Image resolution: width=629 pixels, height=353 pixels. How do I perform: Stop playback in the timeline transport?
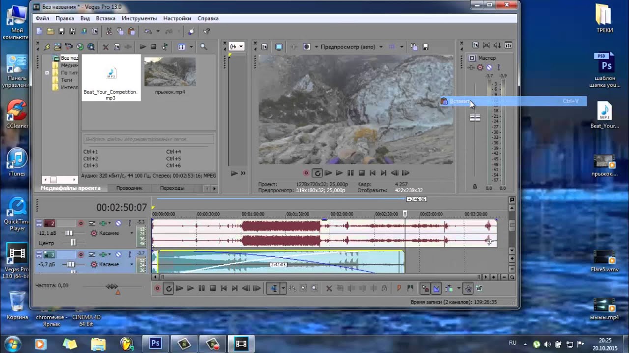(x=213, y=288)
